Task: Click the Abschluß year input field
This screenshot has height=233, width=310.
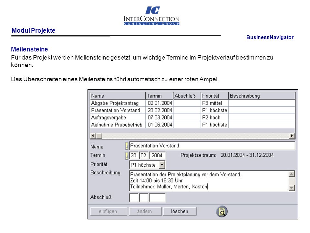Action: (x=157, y=198)
